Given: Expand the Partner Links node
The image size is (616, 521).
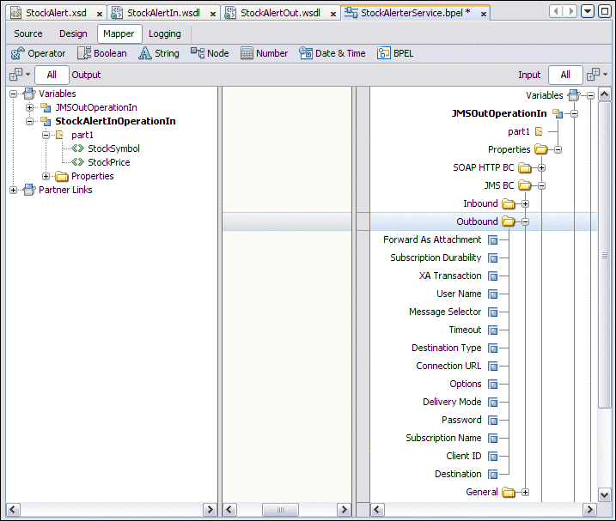Looking at the screenshot, I should 14,190.
